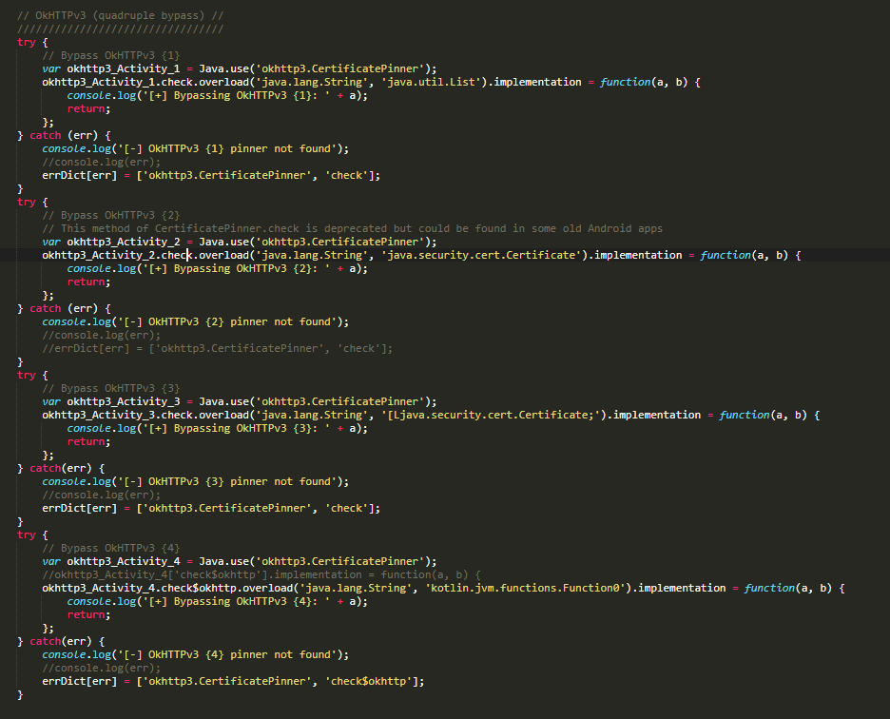Viewport: 890px width, 719px height.
Task: Click the comment about deprecated CertificatePinner.check
Action: 352,228
